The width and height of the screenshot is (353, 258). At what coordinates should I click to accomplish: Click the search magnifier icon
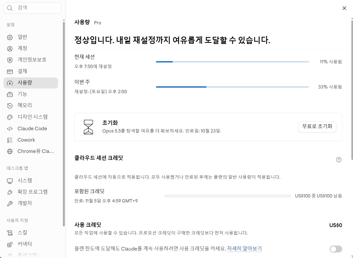point(10,8)
